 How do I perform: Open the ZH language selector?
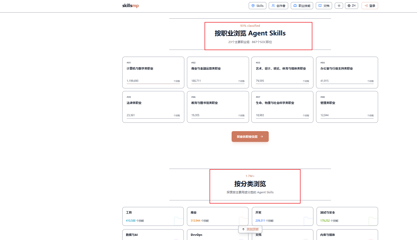click(x=352, y=6)
